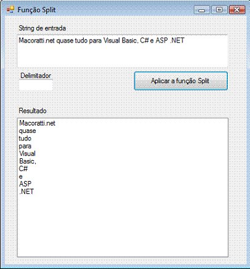This screenshot has width=250, height=269.
Task: Click 'Aplicar a função Split' button
Action: (181, 81)
